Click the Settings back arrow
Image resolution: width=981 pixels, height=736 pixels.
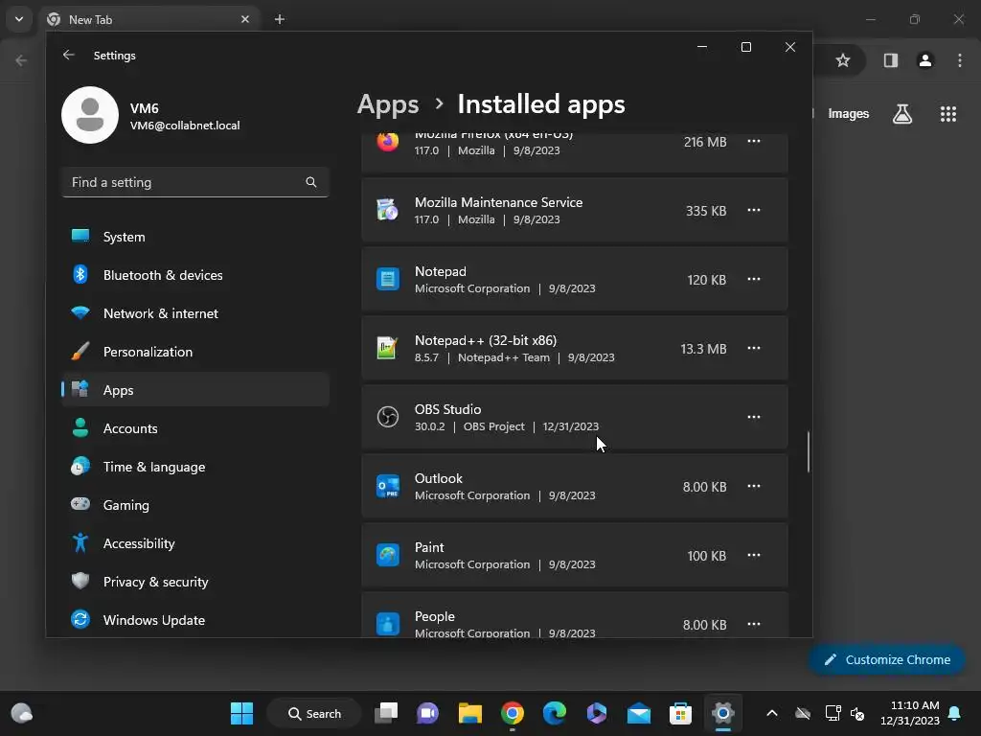69,55
